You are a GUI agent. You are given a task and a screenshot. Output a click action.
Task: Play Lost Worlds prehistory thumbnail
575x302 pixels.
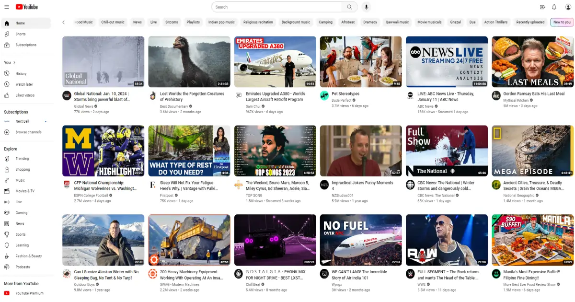[x=189, y=62]
